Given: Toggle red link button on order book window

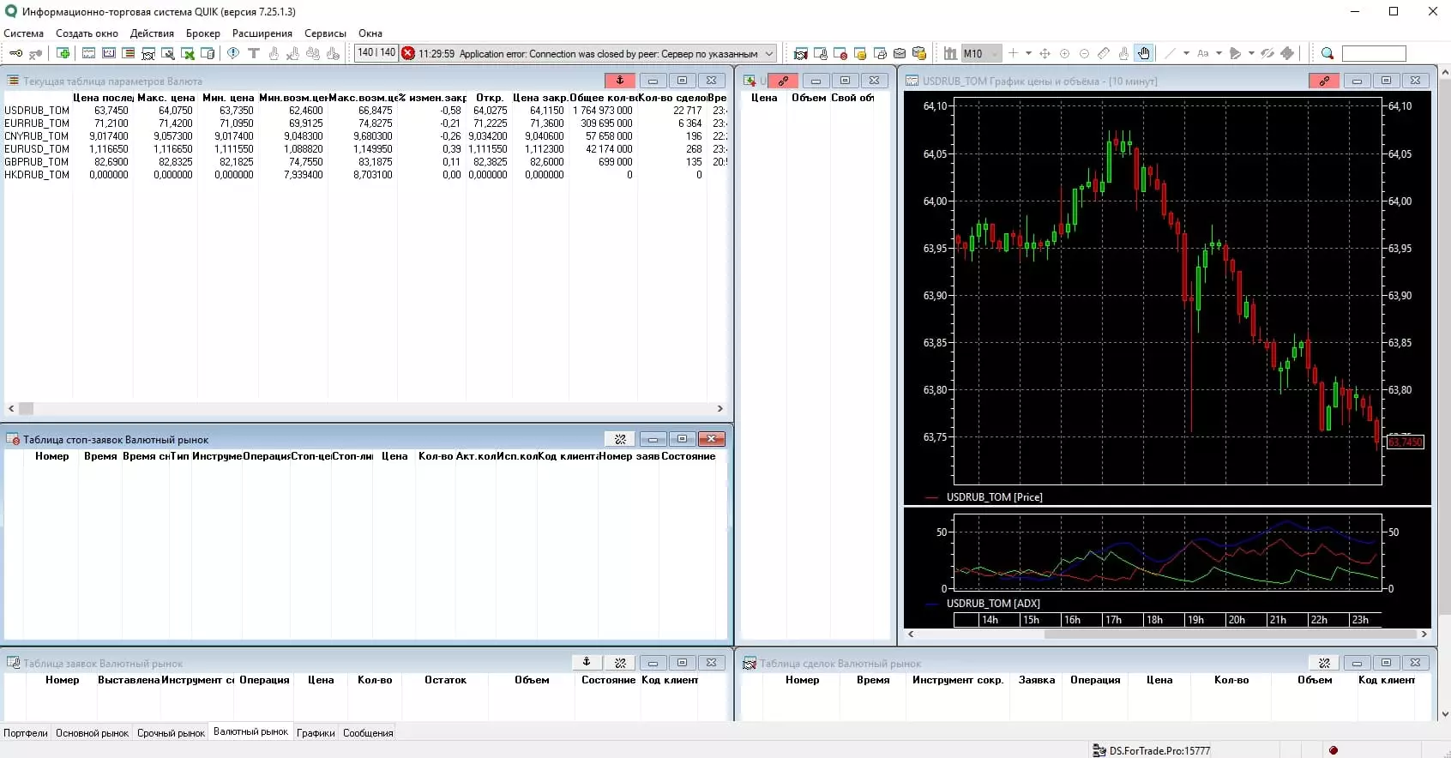Looking at the screenshot, I should pyautogui.click(x=783, y=81).
